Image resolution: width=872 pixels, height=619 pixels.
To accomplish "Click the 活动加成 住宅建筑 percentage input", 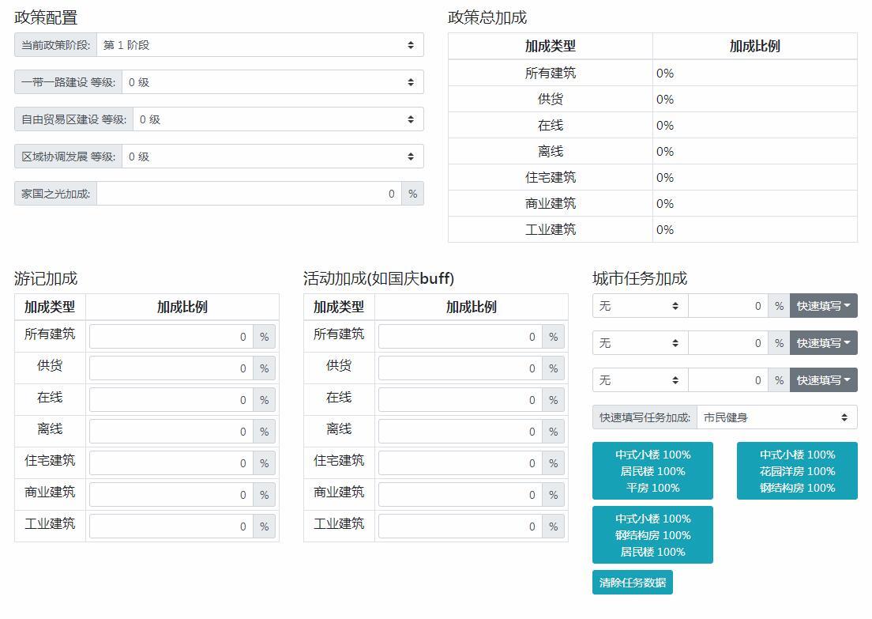I will [x=460, y=463].
